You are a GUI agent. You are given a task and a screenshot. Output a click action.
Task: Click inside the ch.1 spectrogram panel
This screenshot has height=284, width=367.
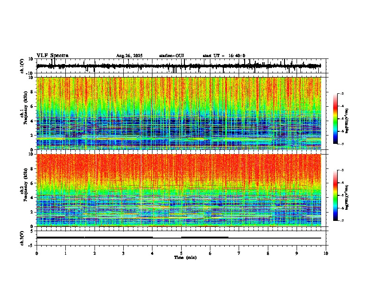tap(182, 113)
